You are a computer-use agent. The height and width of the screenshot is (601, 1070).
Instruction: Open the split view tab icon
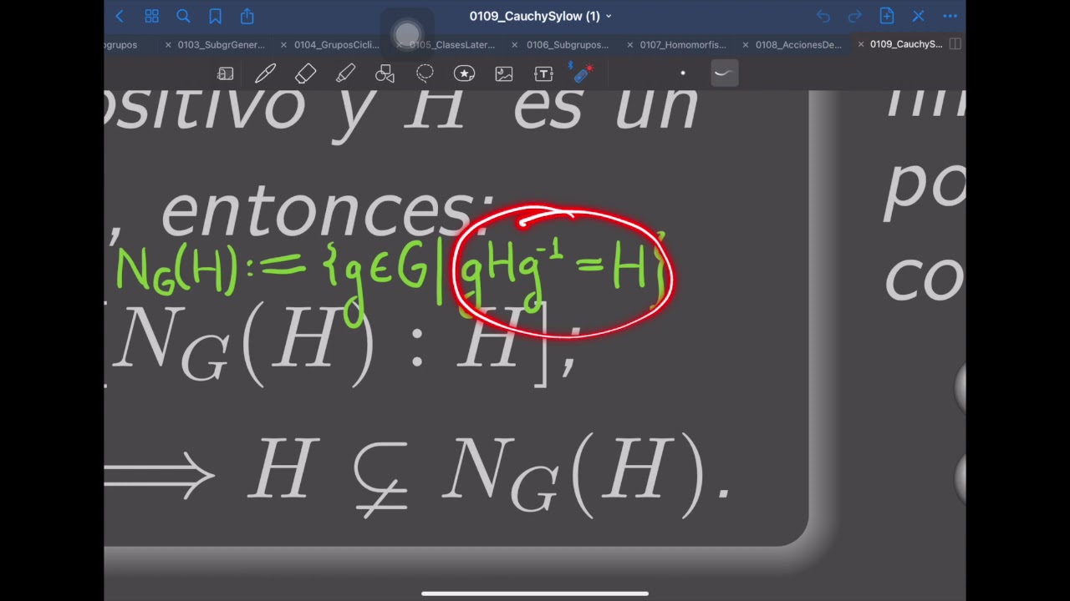click(x=955, y=44)
